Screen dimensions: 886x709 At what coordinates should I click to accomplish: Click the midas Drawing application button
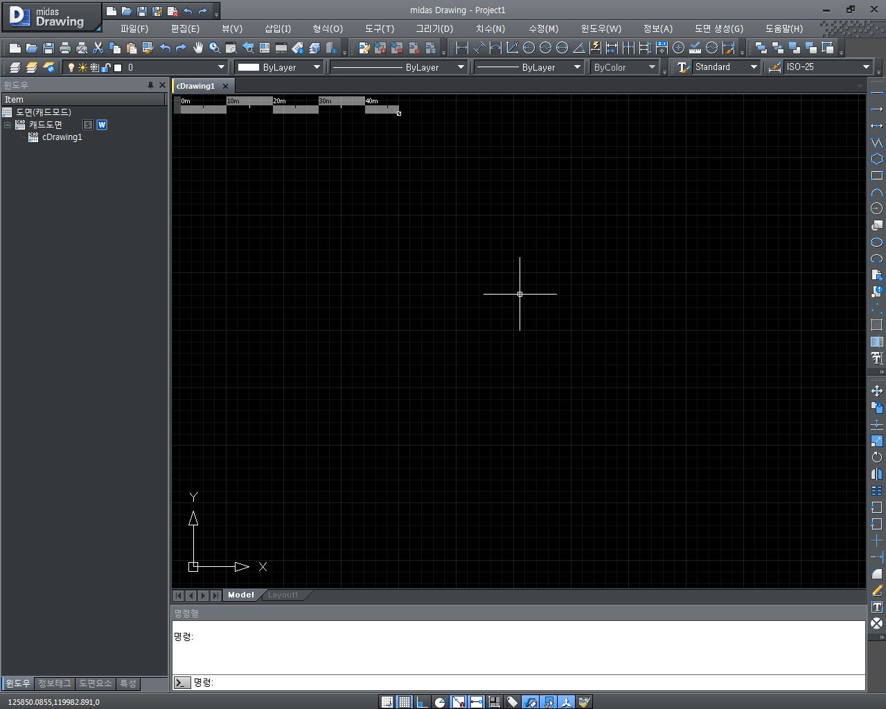pos(51,17)
